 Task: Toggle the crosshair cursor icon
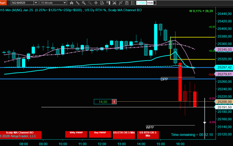click(96, 3)
